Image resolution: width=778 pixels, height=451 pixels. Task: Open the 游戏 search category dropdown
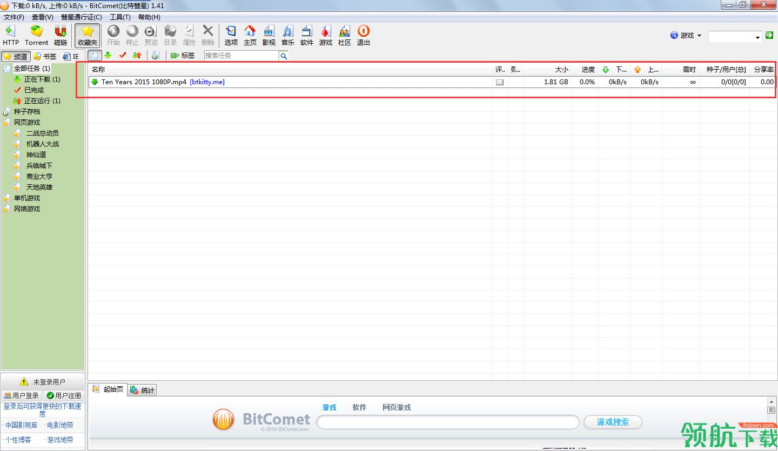coord(686,36)
